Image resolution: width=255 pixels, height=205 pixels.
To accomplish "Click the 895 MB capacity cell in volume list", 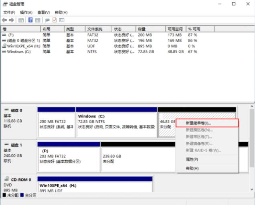I will (145, 46).
